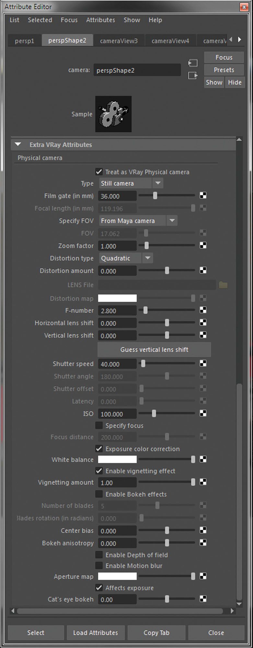Click the output connection icon below it

[193, 75]
